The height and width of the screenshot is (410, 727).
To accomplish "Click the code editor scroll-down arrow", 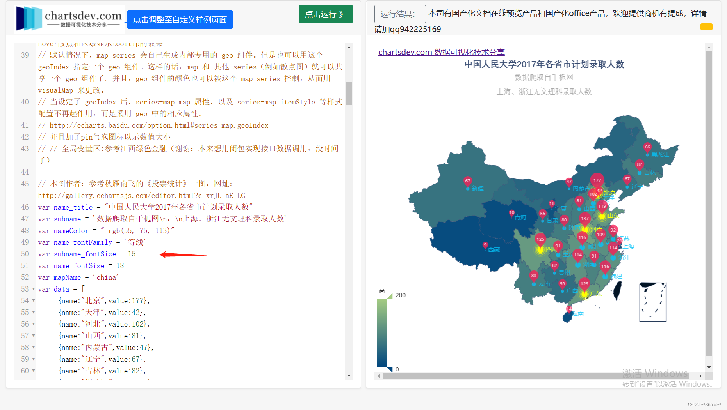I will tap(349, 376).
